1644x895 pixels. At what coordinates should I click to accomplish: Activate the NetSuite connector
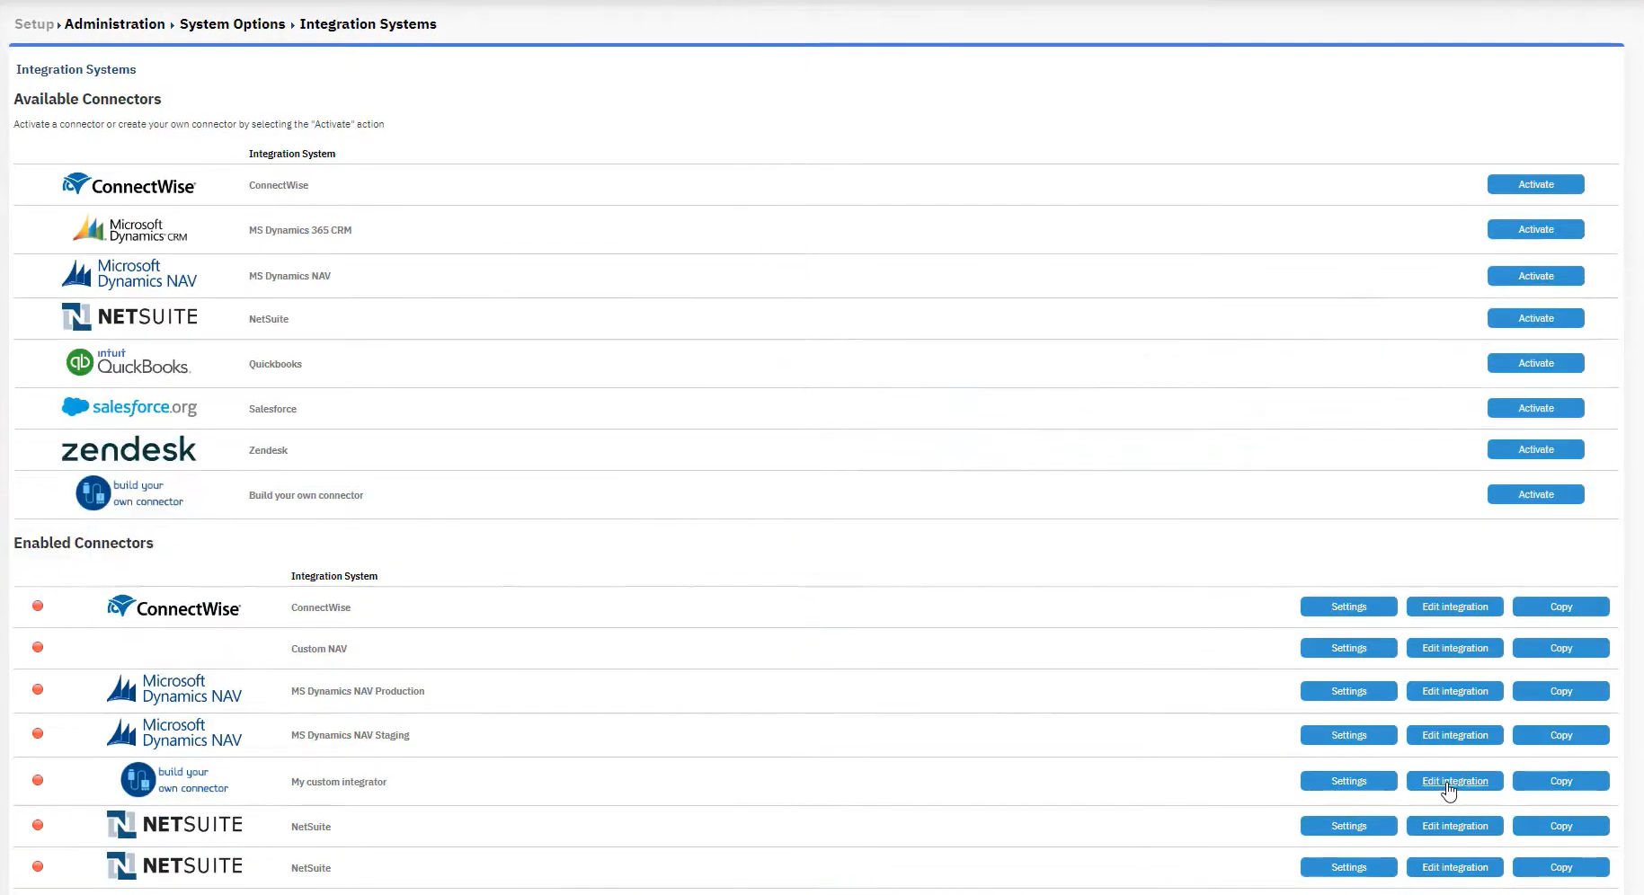pos(1535,318)
